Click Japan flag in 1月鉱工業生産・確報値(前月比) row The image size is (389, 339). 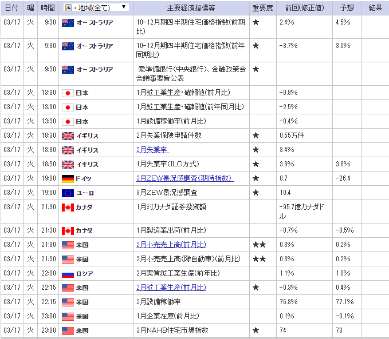(x=68, y=93)
